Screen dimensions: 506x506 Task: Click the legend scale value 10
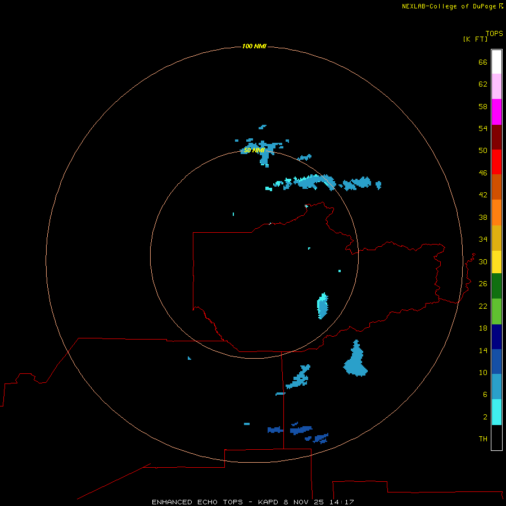pos(483,372)
